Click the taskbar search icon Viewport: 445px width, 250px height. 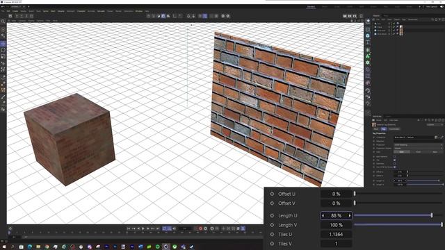pyautogui.click(x=13, y=247)
